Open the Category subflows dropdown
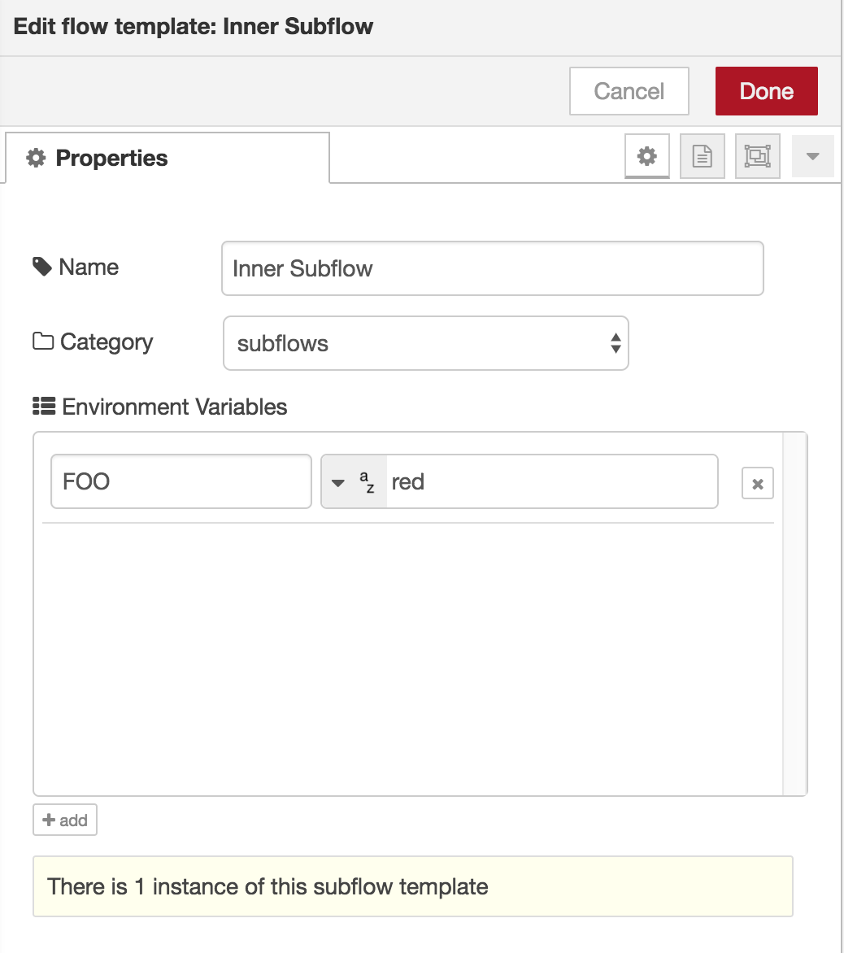Screen dimensions: 844x953 point(425,343)
